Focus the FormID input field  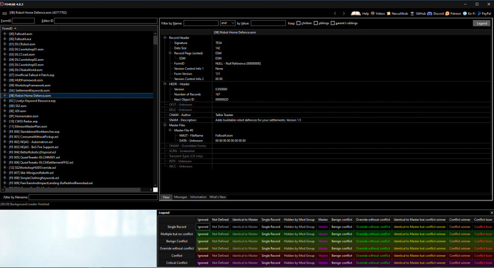23,21
